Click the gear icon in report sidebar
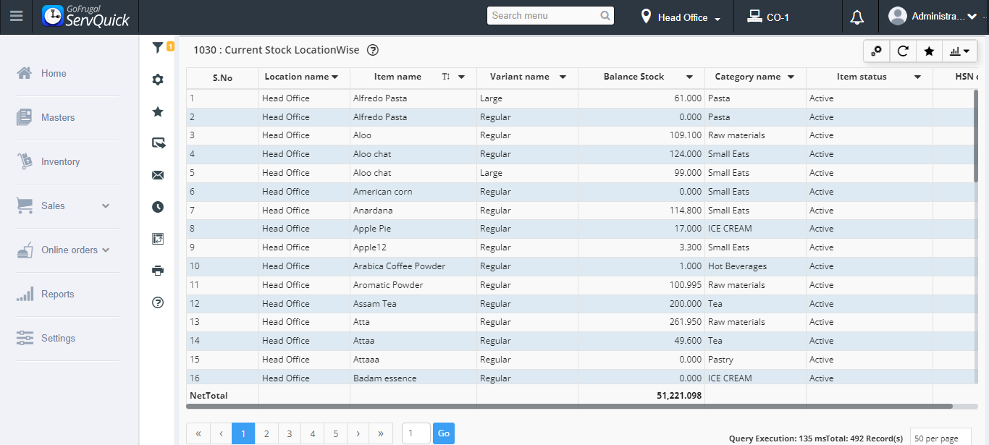 point(158,80)
